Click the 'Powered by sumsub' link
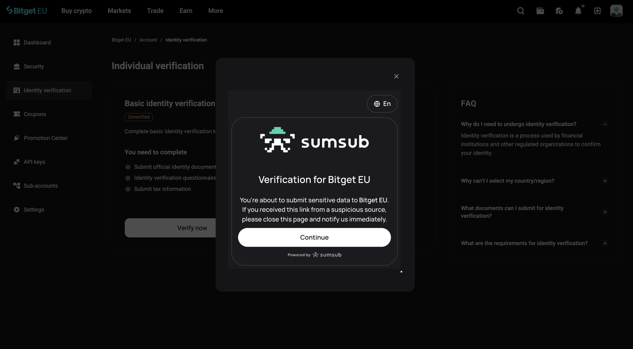This screenshot has width=633, height=349. (314, 255)
